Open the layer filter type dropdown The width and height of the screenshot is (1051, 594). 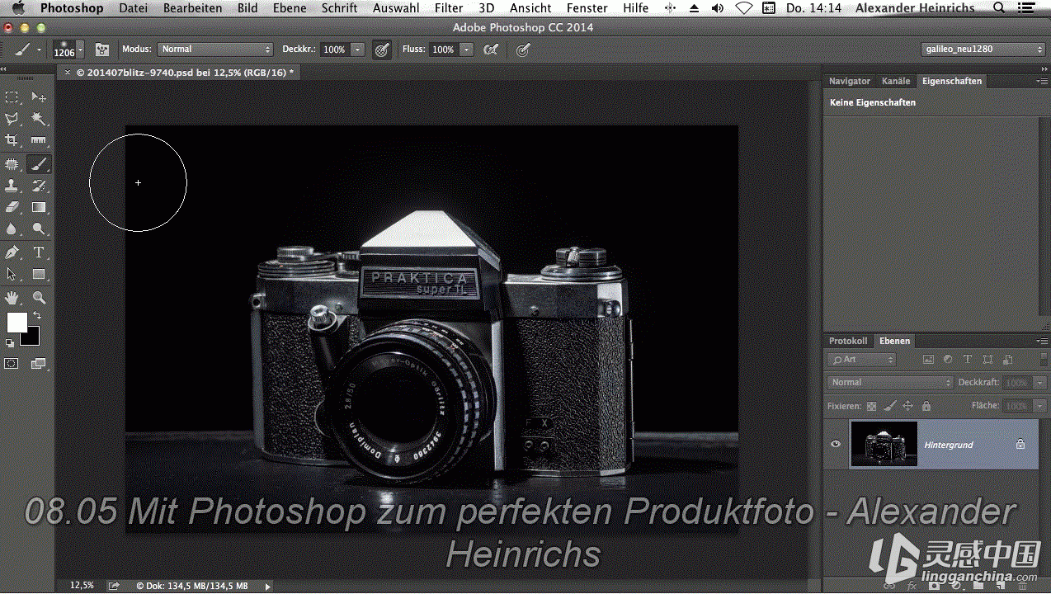click(861, 360)
